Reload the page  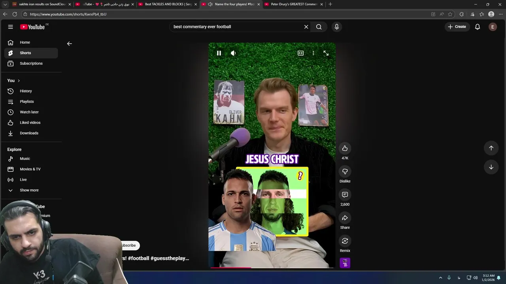15,14
